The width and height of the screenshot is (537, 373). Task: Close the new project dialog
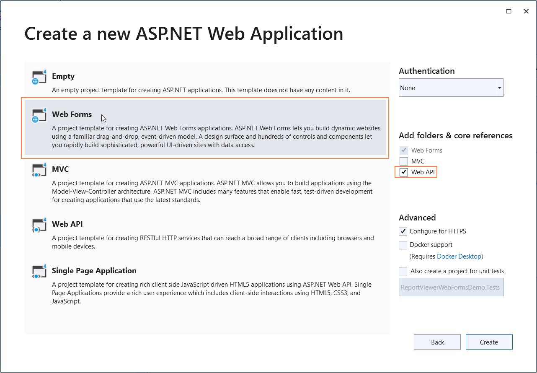pos(526,11)
